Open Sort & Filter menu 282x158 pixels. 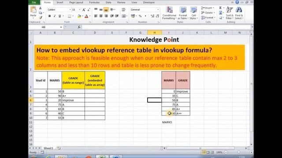coord(230,13)
